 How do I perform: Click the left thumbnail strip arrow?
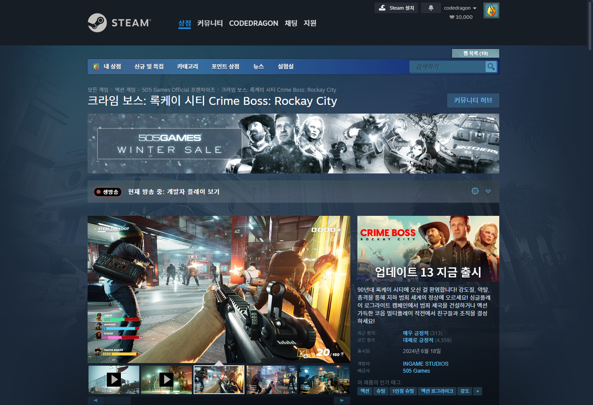[95, 400]
